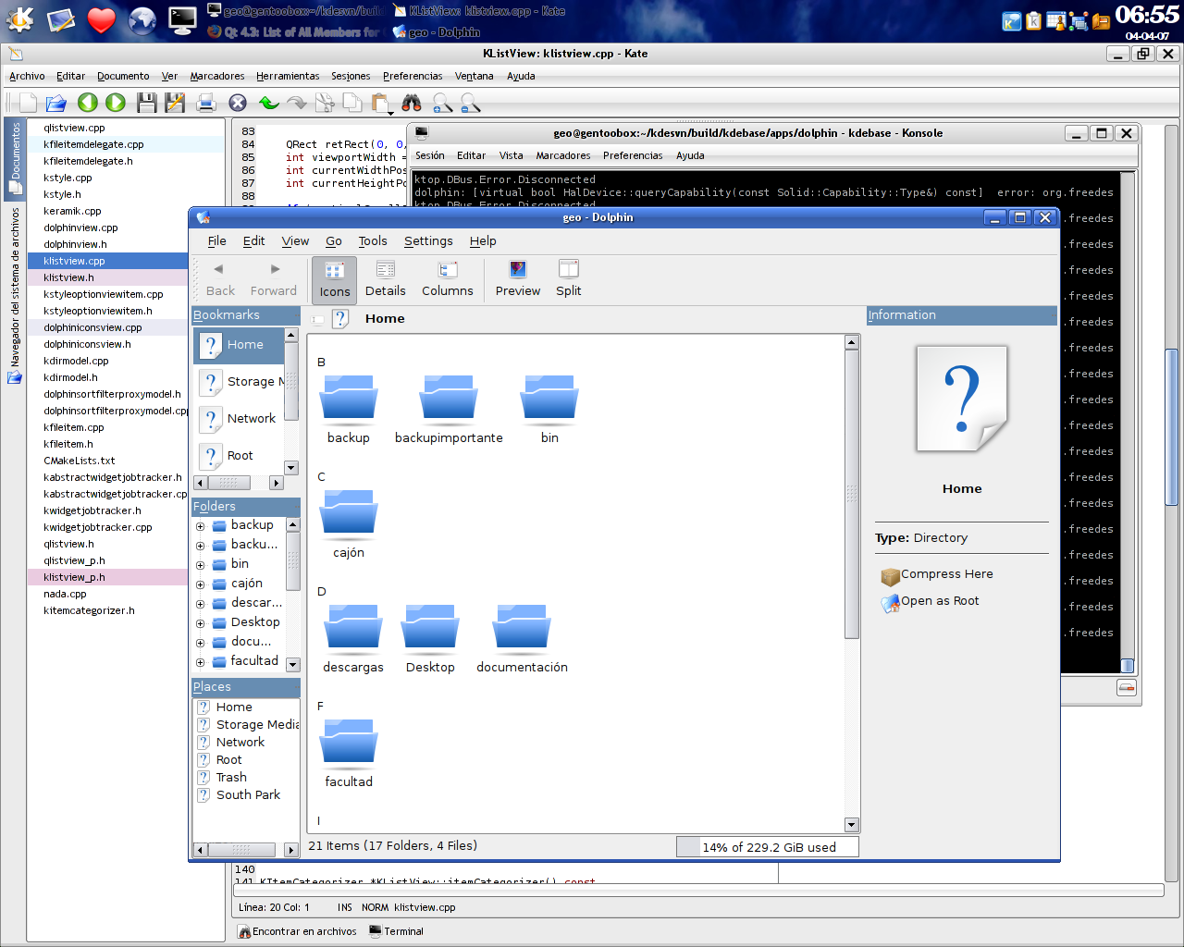The image size is (1184, 947).
Task: Click the Klipper clipboard tray icon
Action: pos(1033,20)
